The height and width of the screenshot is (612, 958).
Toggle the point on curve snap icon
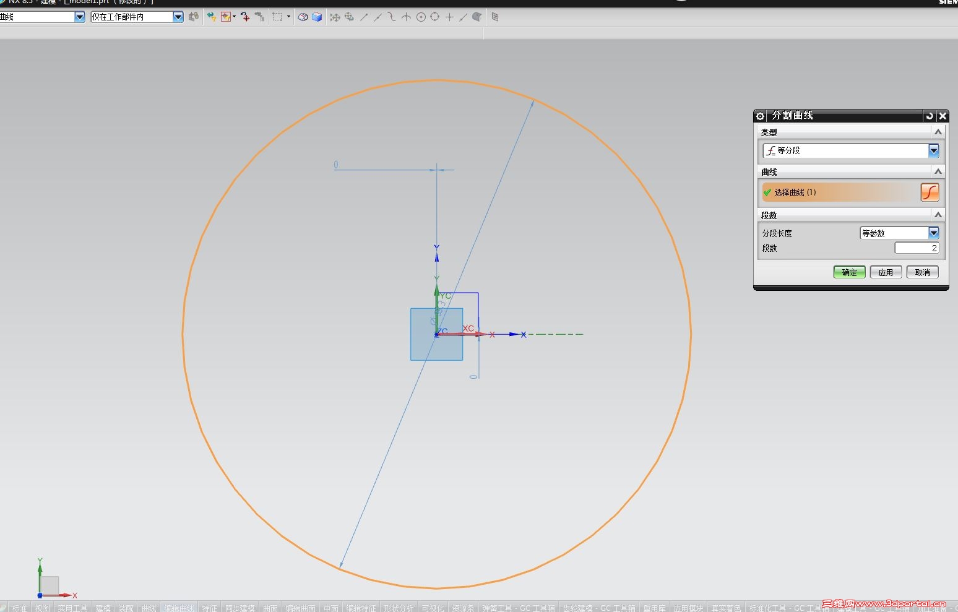click(x=463, y=17)
